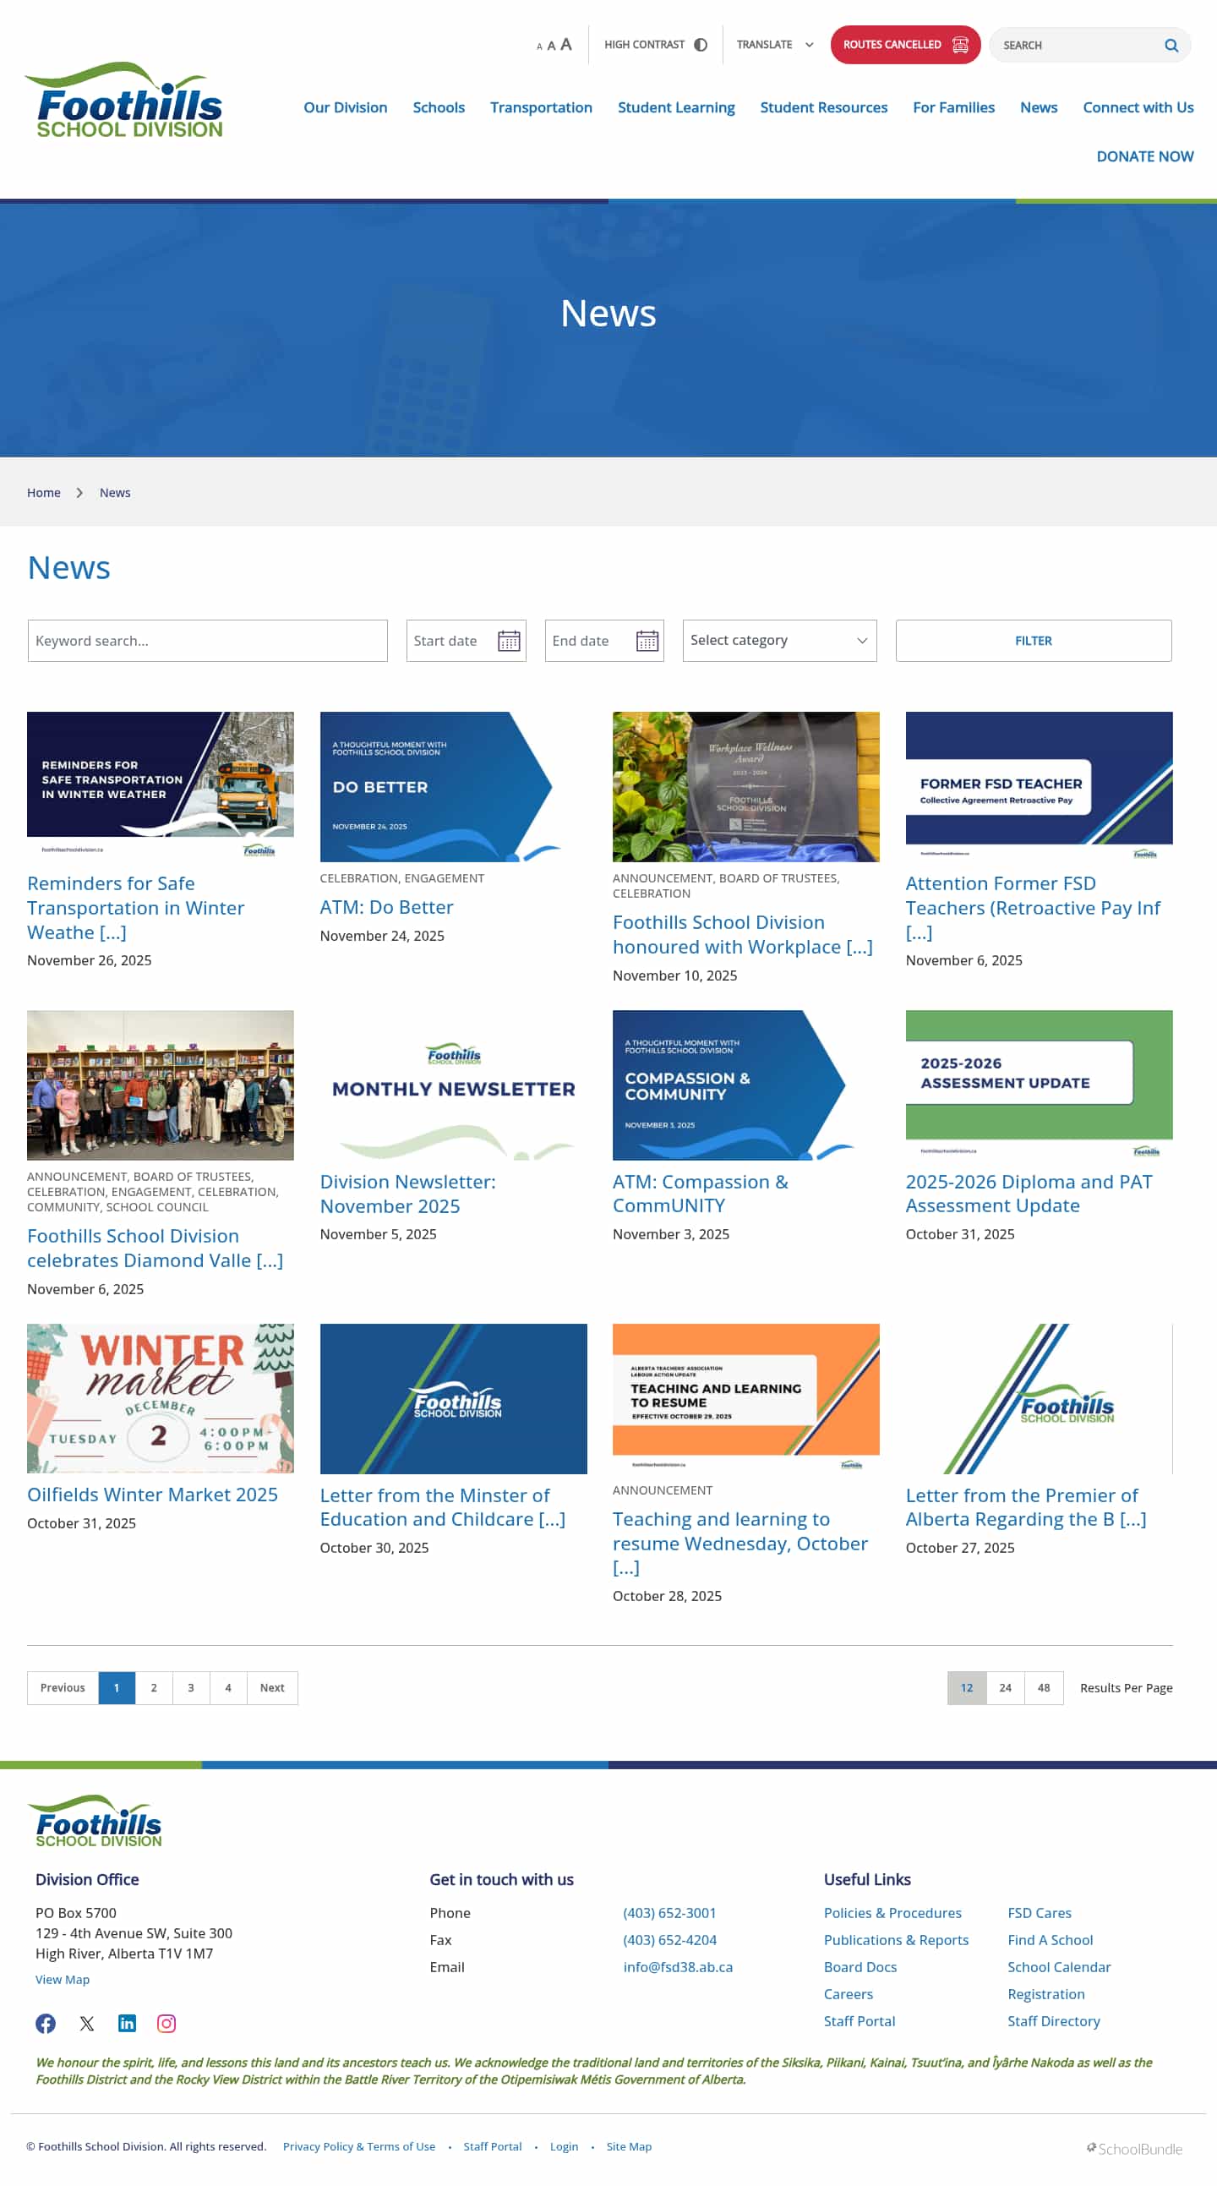Open the End date calendar icon
The image size is (1217, 2186).
[x=647, y=641]
